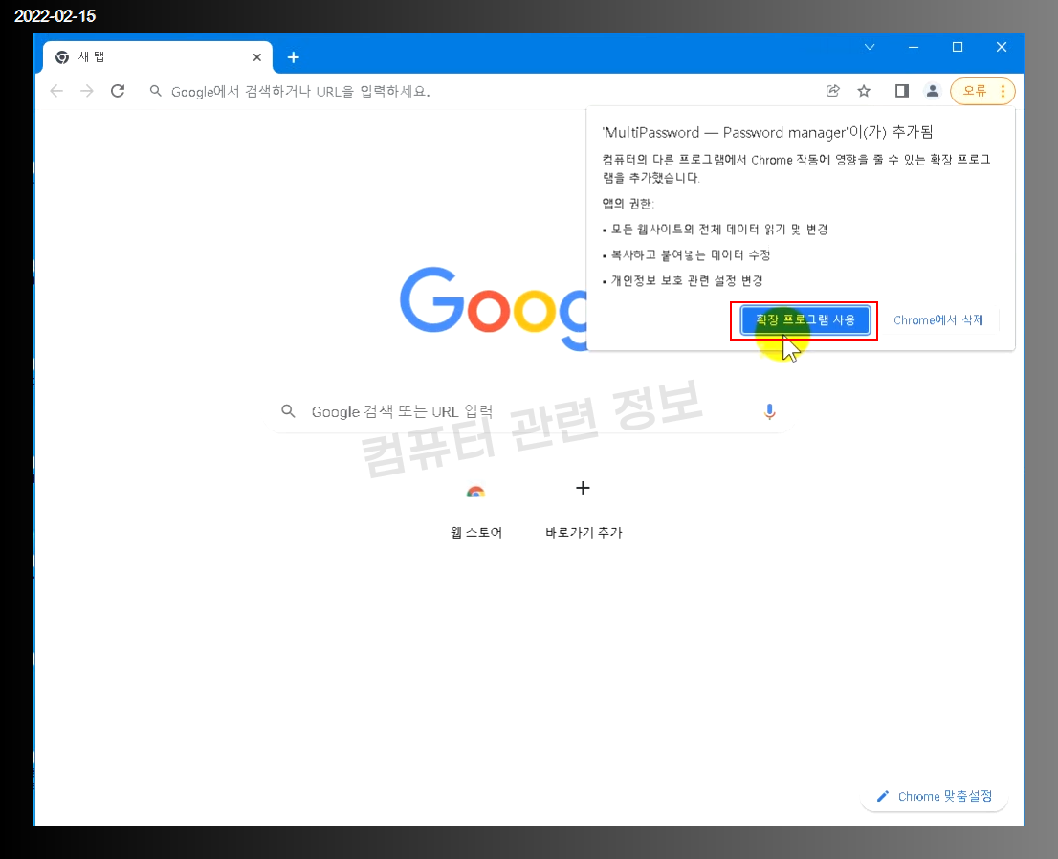The image size is (1058, 859).
Task: Reload the current page
Action: 118,91
